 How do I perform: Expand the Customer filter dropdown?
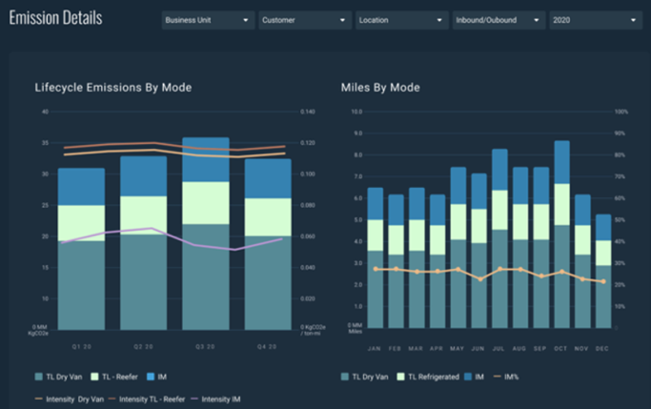304,20
